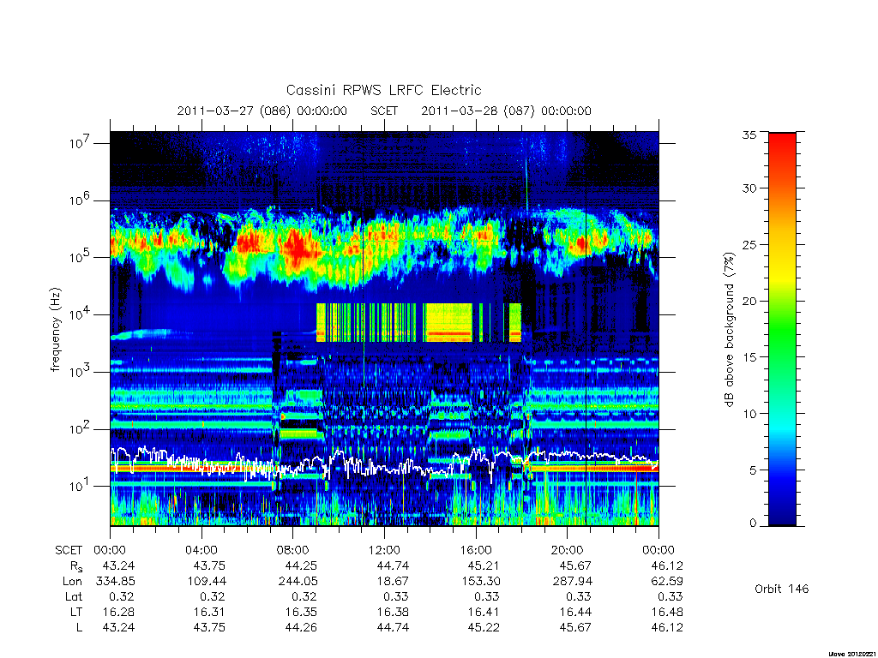878x658 pixels.
Task: Click the SCET '16:00' time label
Action: tap(475, 550)
